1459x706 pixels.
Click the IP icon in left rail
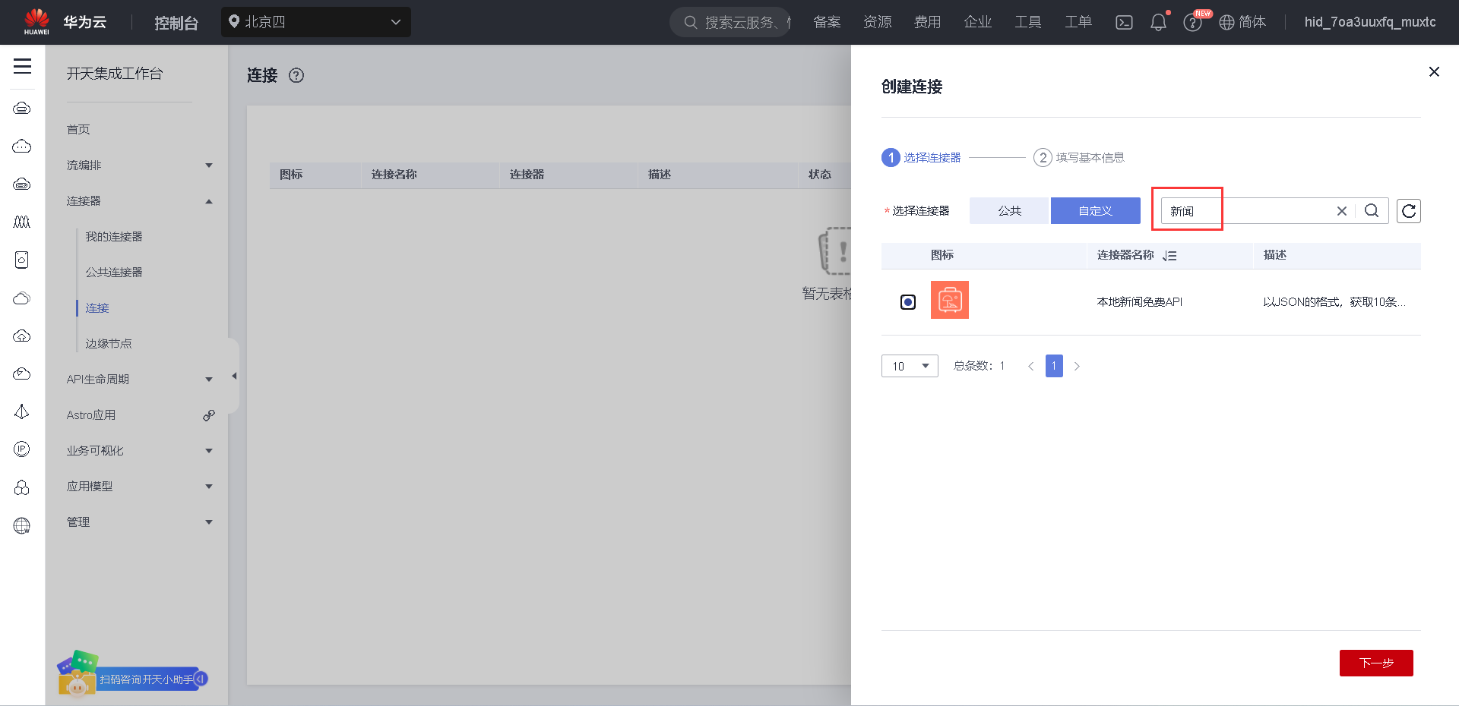[x=22, y=449]
